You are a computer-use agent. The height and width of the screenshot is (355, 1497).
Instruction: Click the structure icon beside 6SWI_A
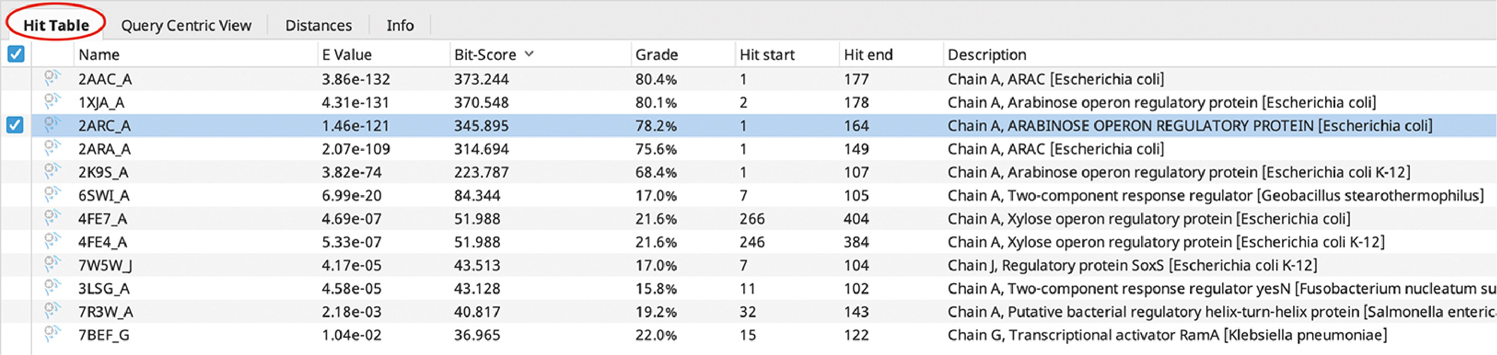pos(52,194)
